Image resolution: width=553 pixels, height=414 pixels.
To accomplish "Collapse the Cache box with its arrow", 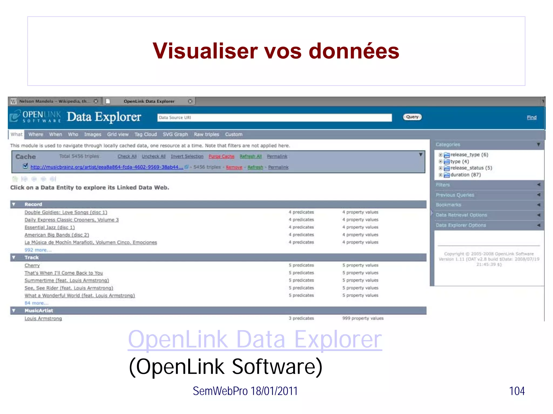I will coord(420,155).
